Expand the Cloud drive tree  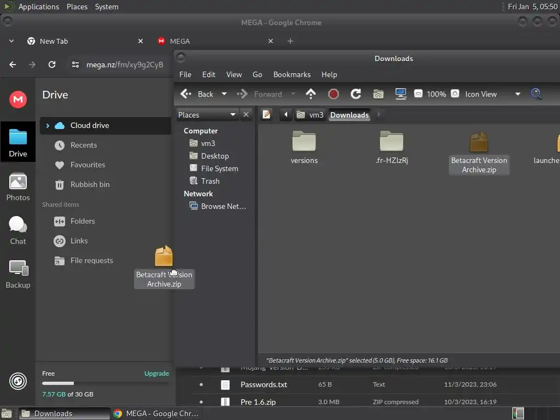(48, 125)
